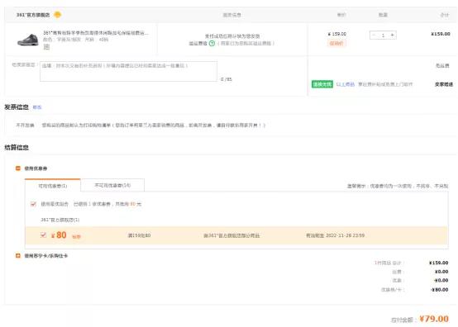
Task: Expand the gift card section via orange plus icon
Action: point(18,255)
